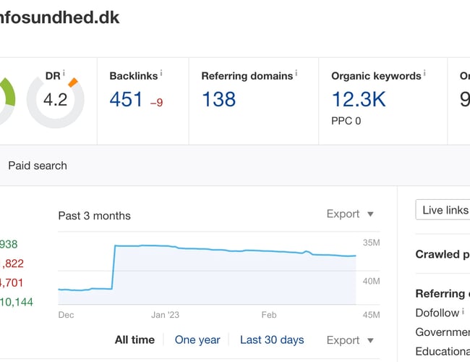The height and width of the screenshot is (362, 470).
Task: Click the info icon next to Backlinks
Action: (x=161, y=73)
